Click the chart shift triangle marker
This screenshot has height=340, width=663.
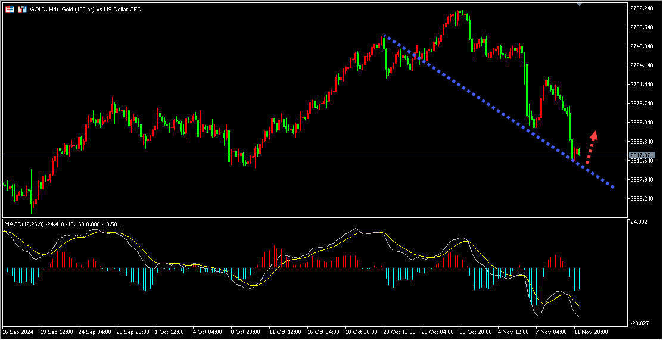579,4
